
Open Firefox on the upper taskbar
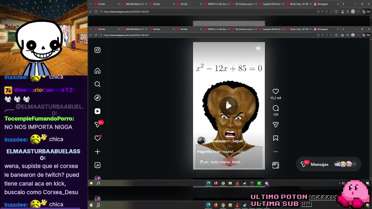point(216,183)
